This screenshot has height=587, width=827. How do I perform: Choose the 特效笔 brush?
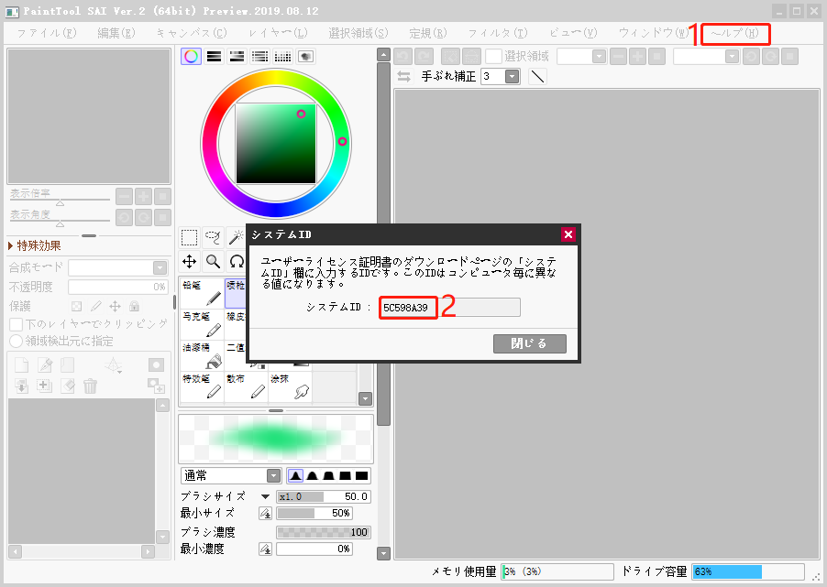pos(202,386)
